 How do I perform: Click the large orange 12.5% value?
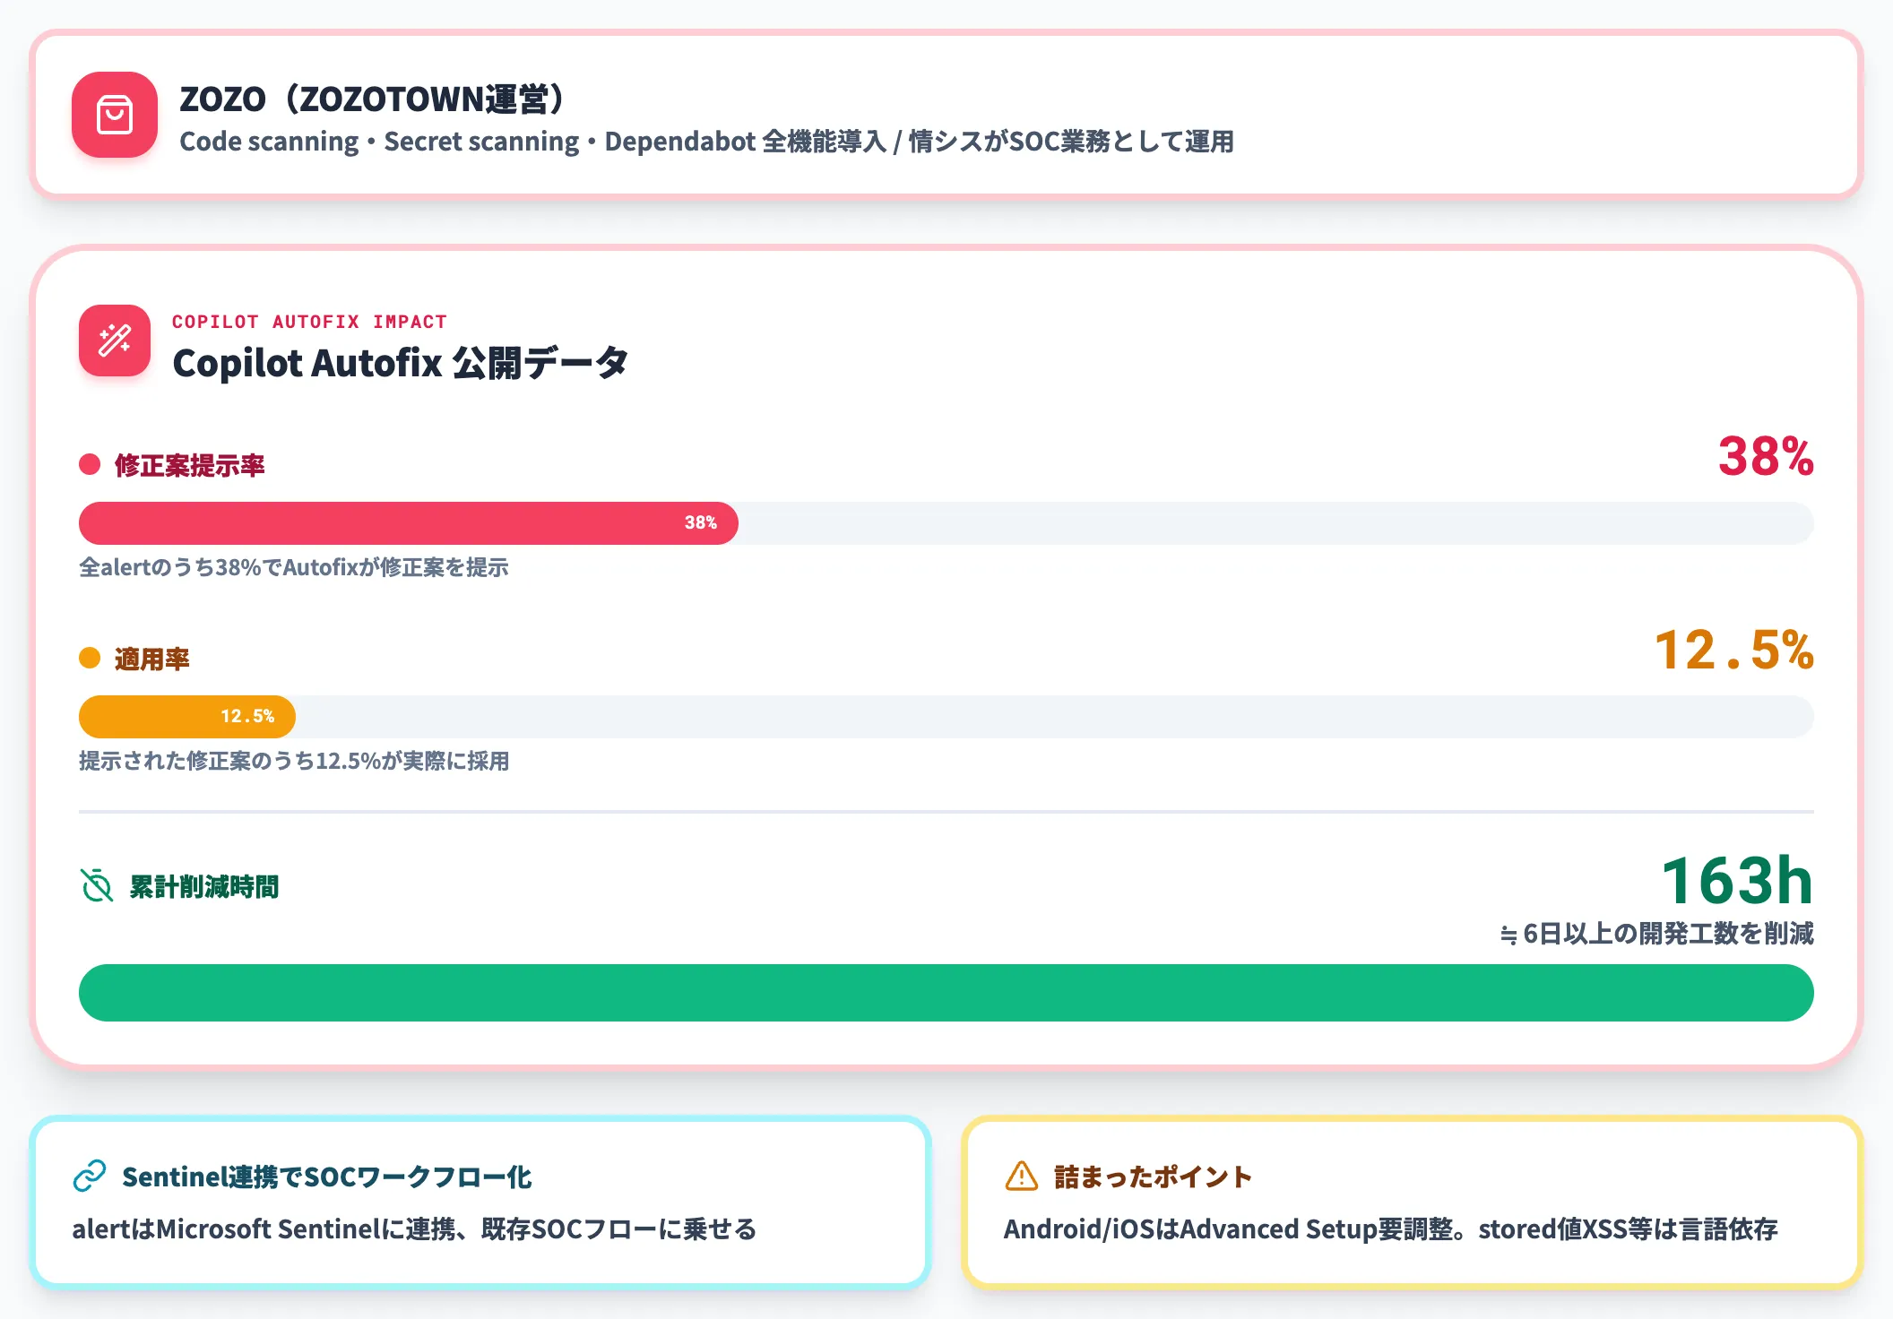[x=1734, y=650]
